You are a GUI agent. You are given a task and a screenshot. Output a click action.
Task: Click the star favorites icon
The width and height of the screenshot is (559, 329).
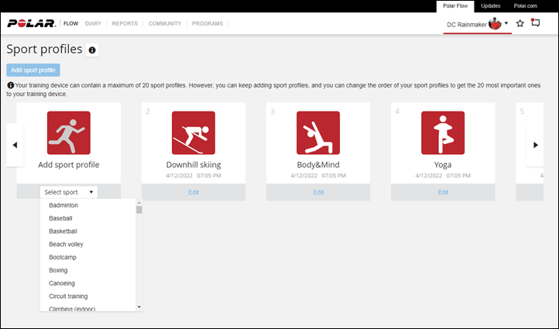[520, 23]
